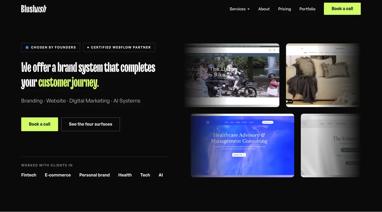Select the E-commerce client category
The image size is (382, 212).
[x=58, y=175]
